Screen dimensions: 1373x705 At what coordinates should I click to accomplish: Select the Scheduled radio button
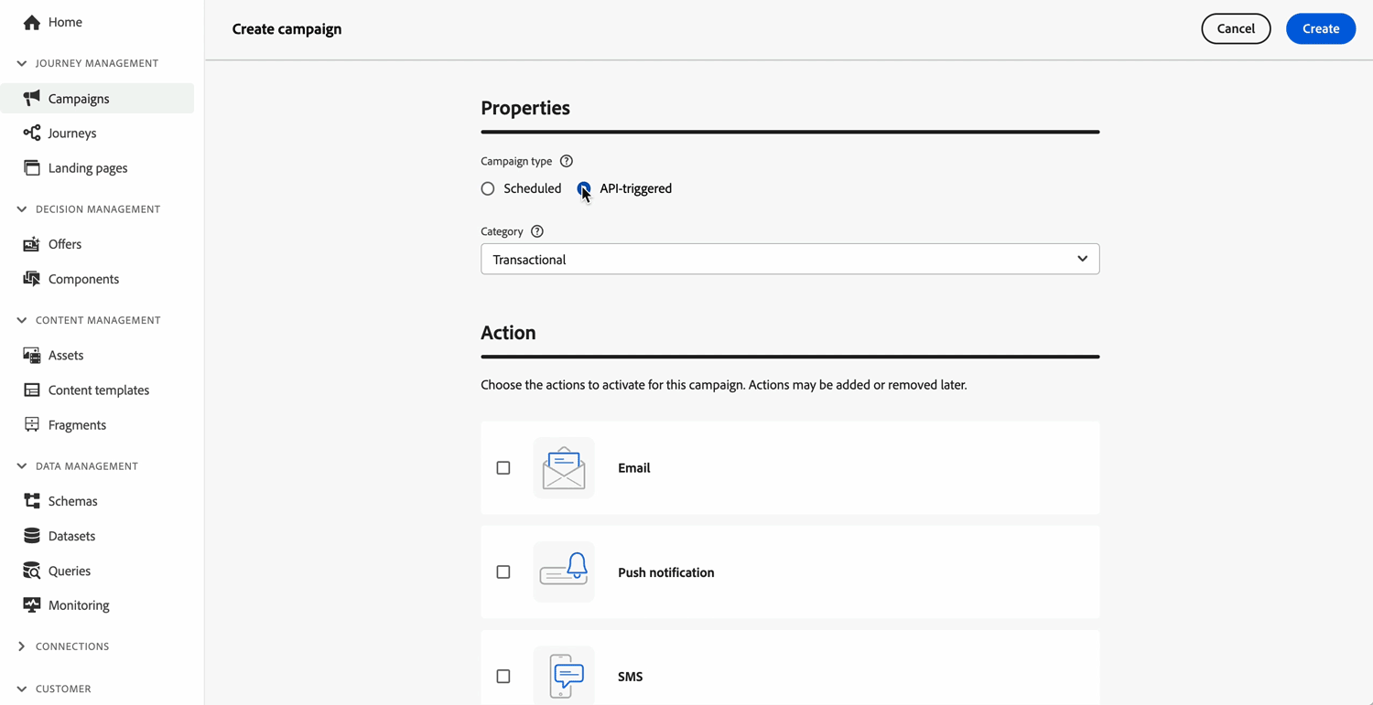488,188
